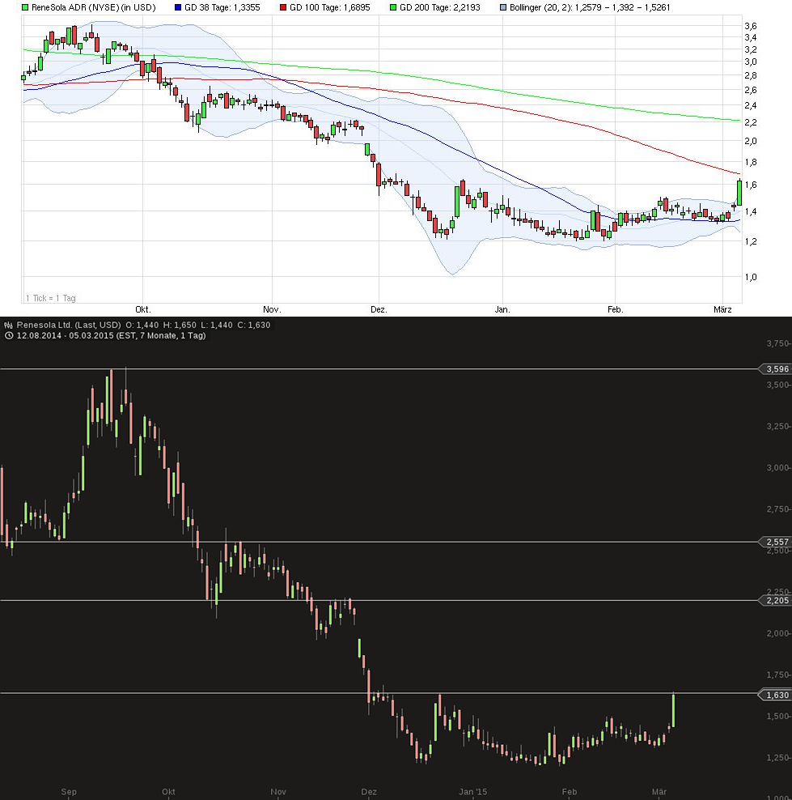The height and width of the screenshot is (800, 792).
Task: Click the blue GD 38 Tage legend square
Action: 178,7
